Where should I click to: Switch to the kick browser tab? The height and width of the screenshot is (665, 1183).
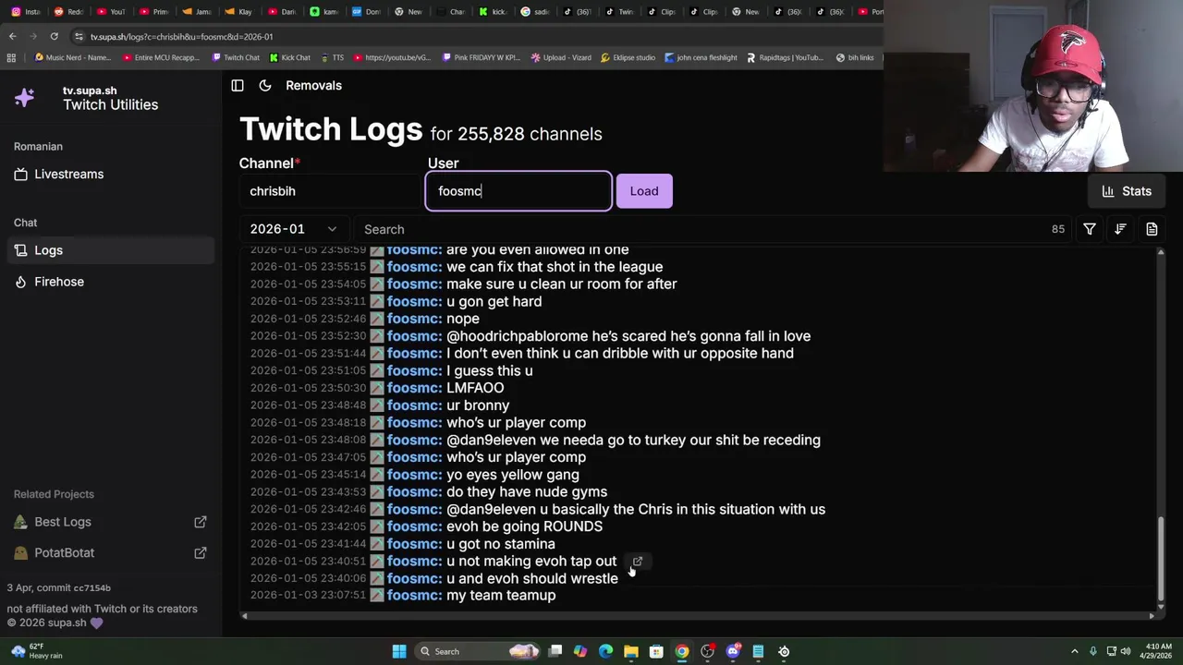[494, 12]
